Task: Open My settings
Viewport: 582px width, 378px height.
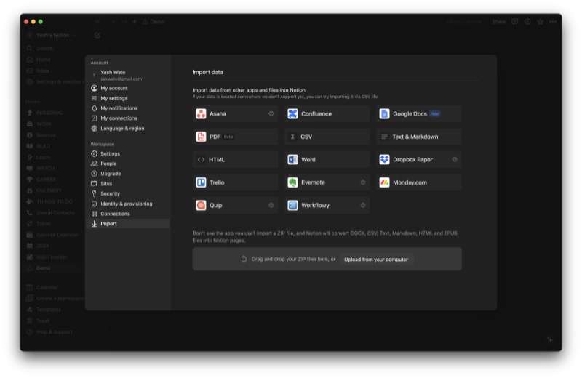Action: click(128, 98)
